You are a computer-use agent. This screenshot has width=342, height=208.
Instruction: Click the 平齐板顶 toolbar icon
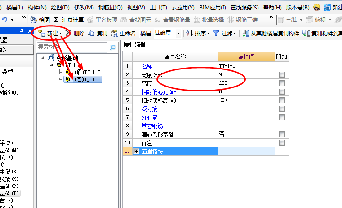[x=90, y=20]
